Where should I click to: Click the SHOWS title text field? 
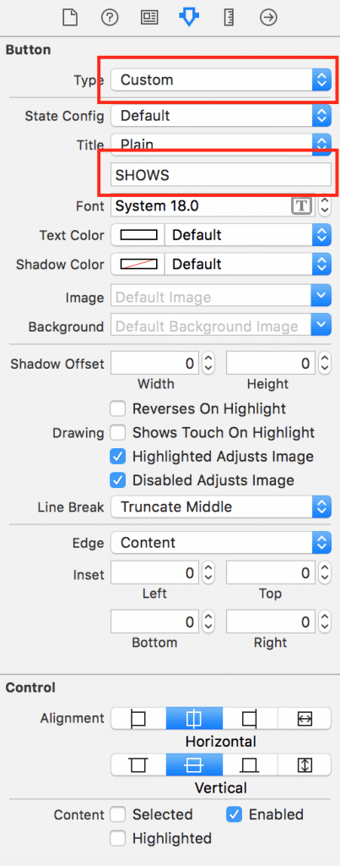click(220, 174)
